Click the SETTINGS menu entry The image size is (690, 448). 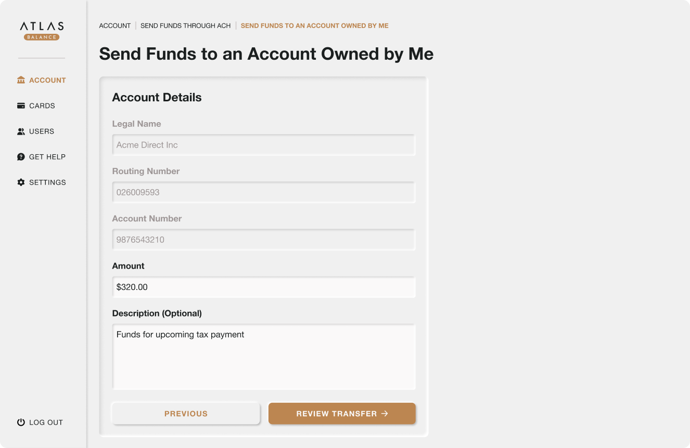click(x=48, y=182)
